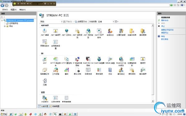Open the HTTP Redirect feature
The width and height of the screenshot is (186, 116).
point(67,59)
